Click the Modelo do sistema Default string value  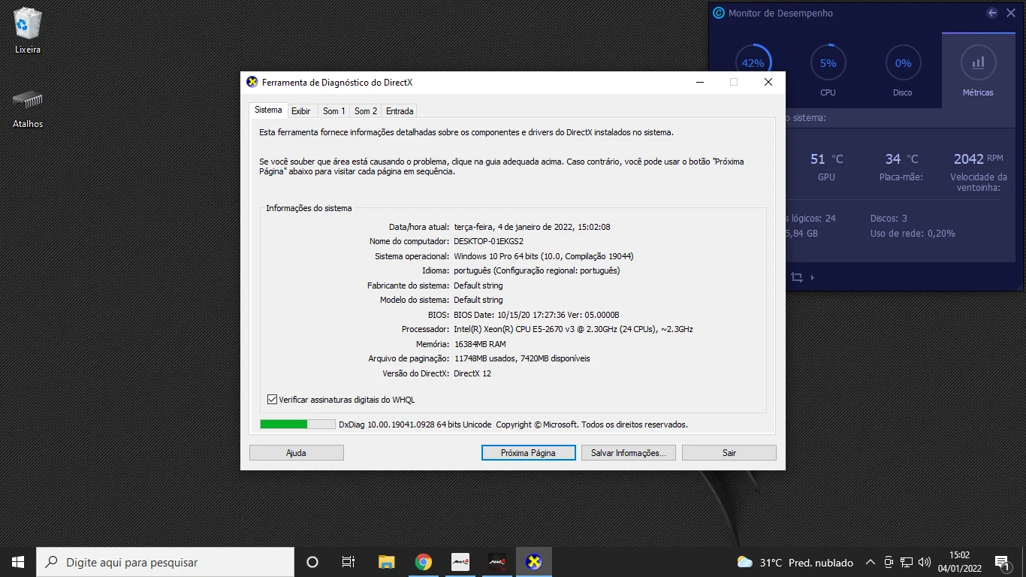[478, 300]
